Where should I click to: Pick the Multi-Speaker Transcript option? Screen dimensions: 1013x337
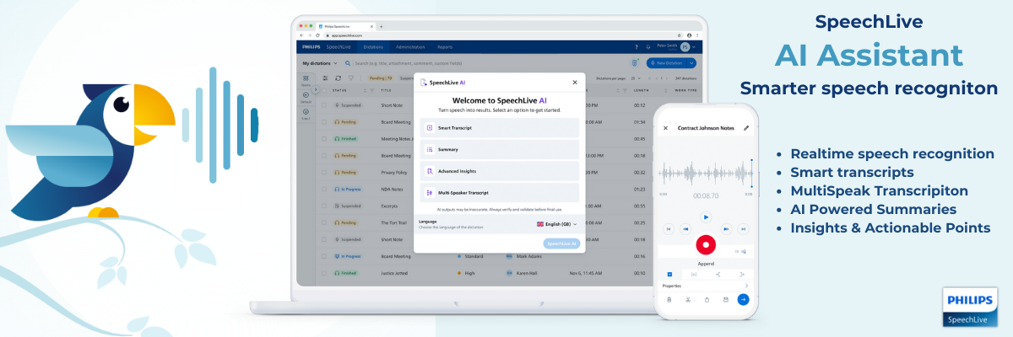[500, 192]
